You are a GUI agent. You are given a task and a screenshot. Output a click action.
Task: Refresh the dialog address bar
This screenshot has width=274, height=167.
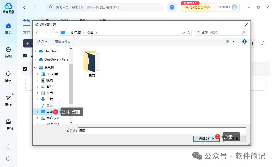[x=189, y=33]
